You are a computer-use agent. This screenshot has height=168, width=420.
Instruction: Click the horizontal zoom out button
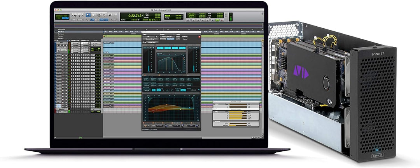(73, 15)
